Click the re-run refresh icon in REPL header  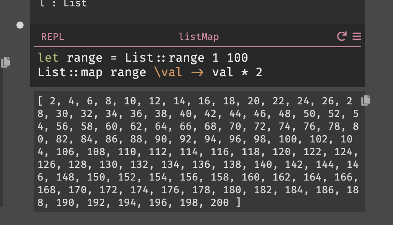pos(342,36)
